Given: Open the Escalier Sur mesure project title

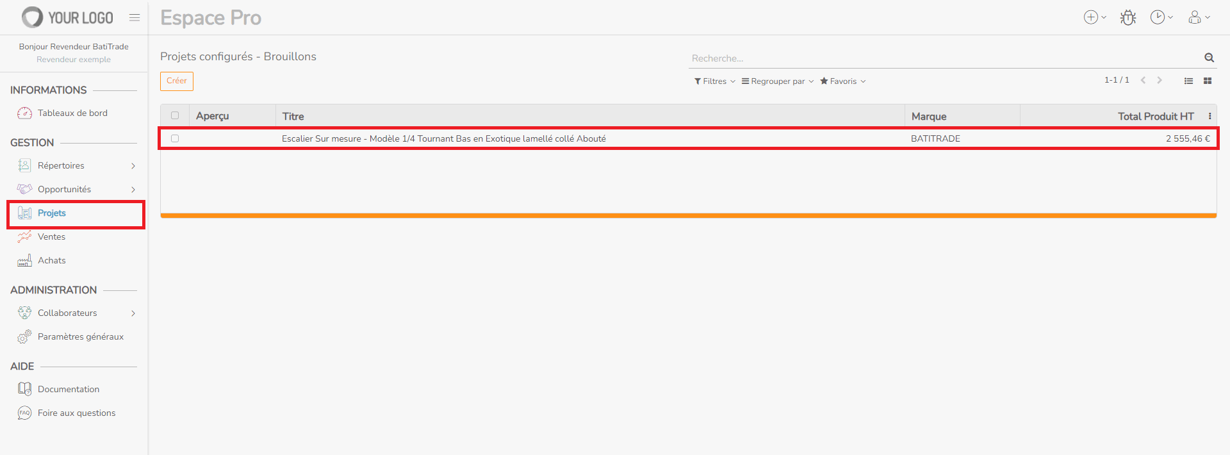Looking at the screenshot, I should pyautogui.click(x=444, y=138).
